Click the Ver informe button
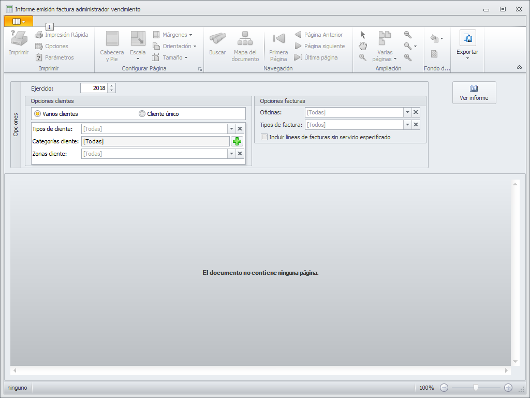Image resolution: width=530 pixels, height=398 pixels. pyautogui.click(x=474, y=93)
